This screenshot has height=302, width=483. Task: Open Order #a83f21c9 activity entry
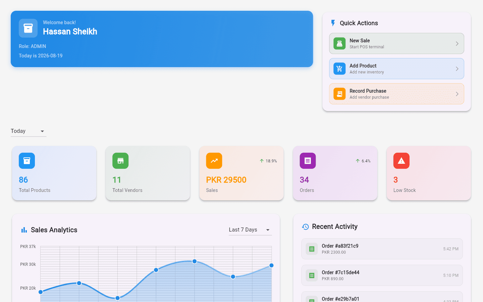[x=382, y=249]
